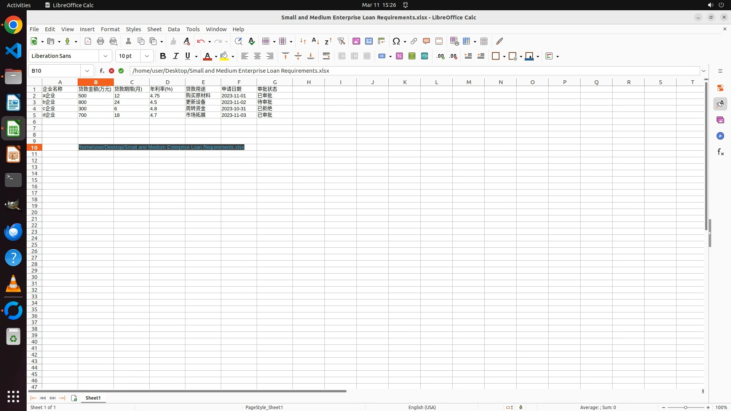The width and height of the screenshot is (731, 411).
Task: Expand the Name Box dropdown arrow
Action: 87,71
